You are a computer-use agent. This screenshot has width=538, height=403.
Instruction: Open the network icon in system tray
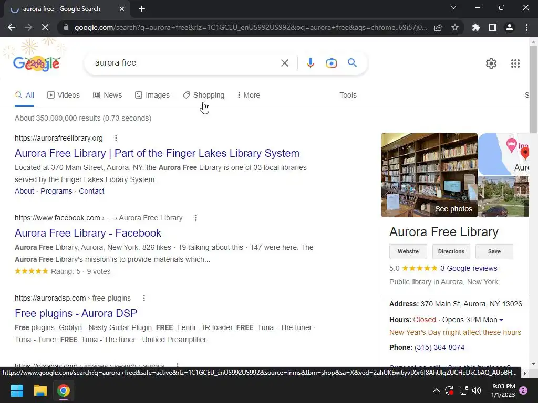pos(463,390)
